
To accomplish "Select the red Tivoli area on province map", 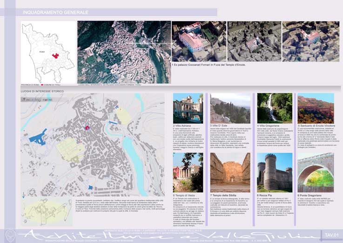I will tap(55, 56).
